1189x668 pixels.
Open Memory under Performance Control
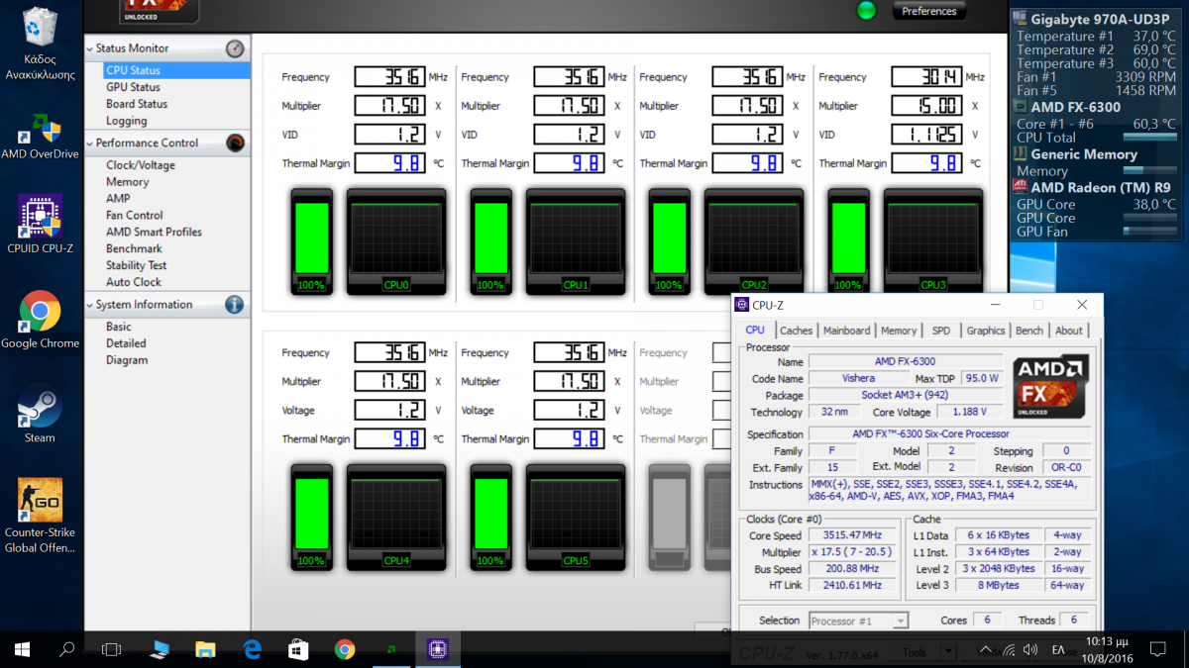pos(128,182)
